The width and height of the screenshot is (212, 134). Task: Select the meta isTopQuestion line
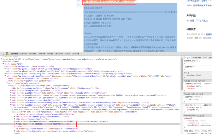pos(33,78)
